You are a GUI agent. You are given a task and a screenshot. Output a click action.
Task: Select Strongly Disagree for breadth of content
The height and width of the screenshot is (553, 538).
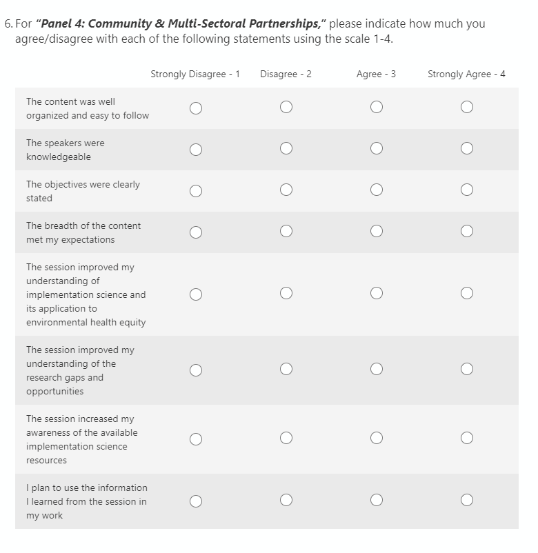point(196,232)
